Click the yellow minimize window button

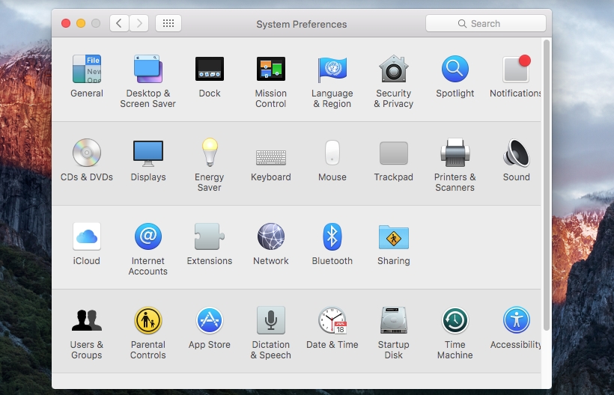[x=81, y=23]
